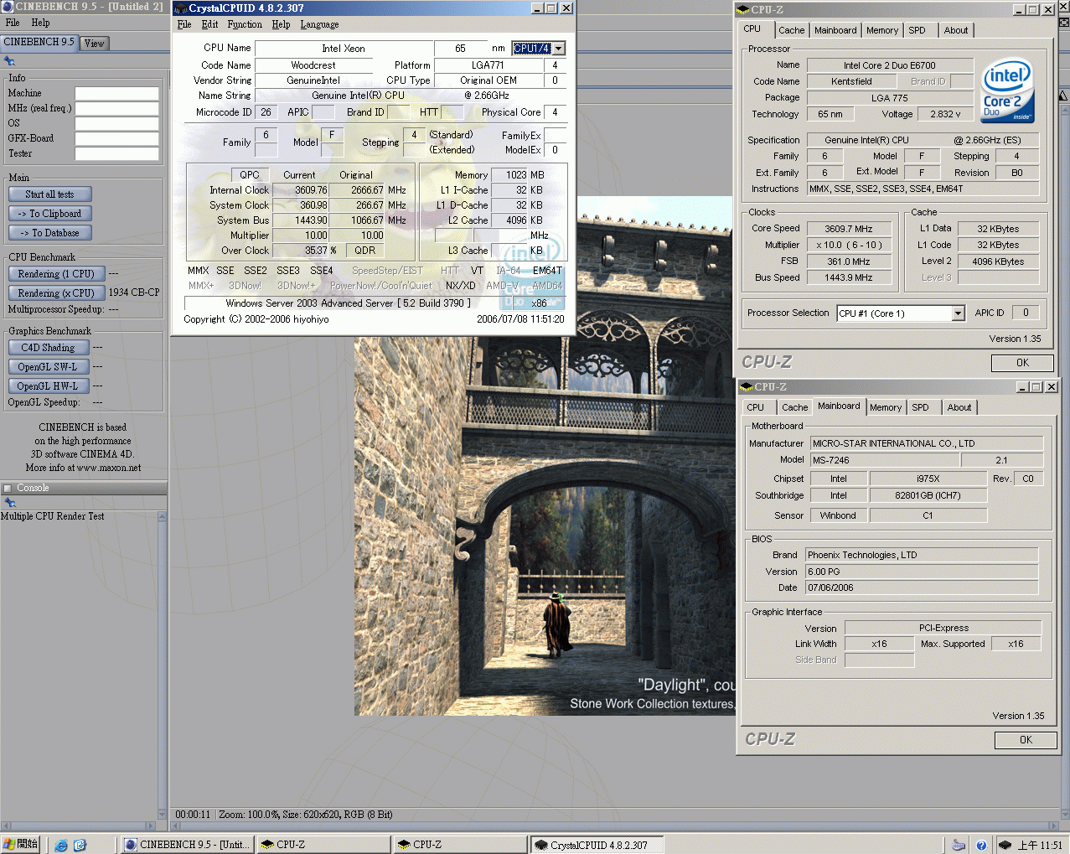This screenshot has height=854, width=1070.
Task: Click the title bar chip icon of the CPU-Z processor window
Action: coord(743,10)
